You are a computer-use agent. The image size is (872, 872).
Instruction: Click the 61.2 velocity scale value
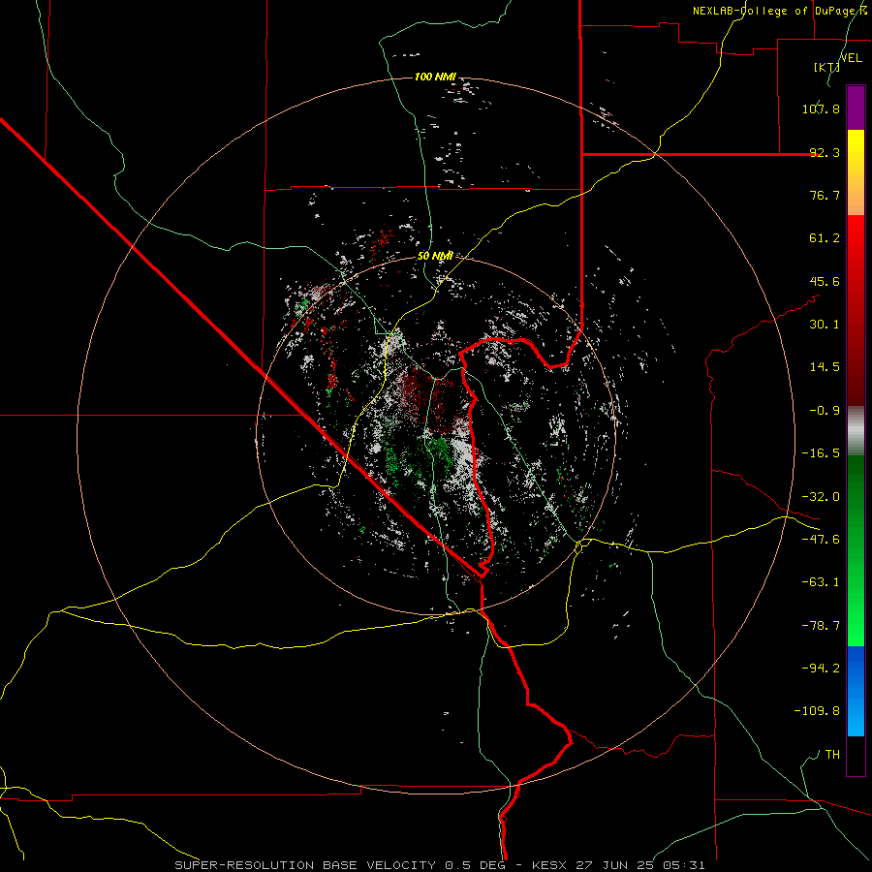[825, 238]
